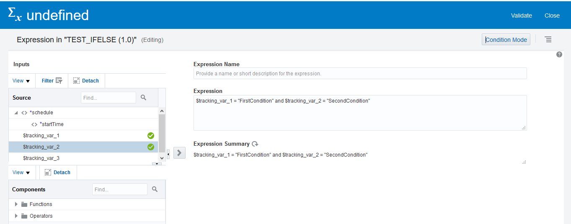Click the Expression Summary refresh icon
Image resolution: width=571 pixels, height=224 pixels.
[x=255, y=144]
